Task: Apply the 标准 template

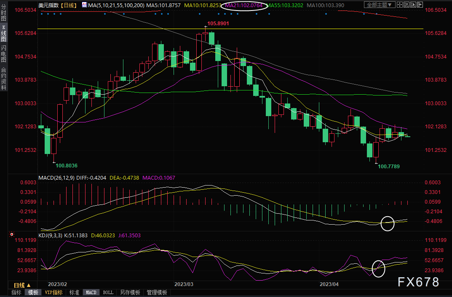Action: pos(74,292)
